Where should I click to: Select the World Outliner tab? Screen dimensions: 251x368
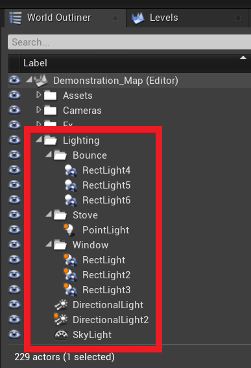[x=59, y=18]
